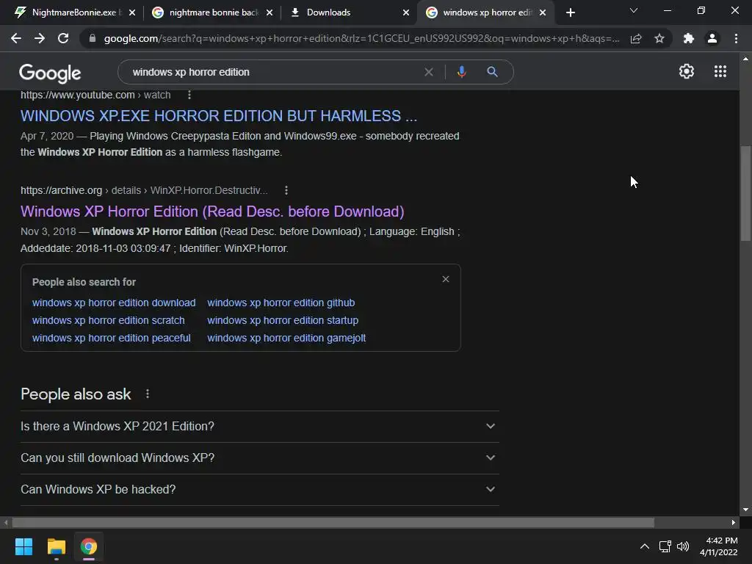Open the Chrome three-dot menu
This screenshot has width=752, height=564.
[x=736, y=38]
